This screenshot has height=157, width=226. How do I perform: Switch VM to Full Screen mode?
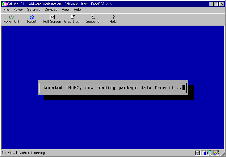click(x=52, y=19)
